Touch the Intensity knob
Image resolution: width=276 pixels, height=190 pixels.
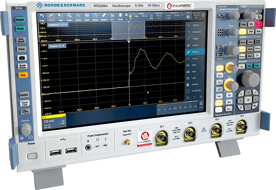26,129
